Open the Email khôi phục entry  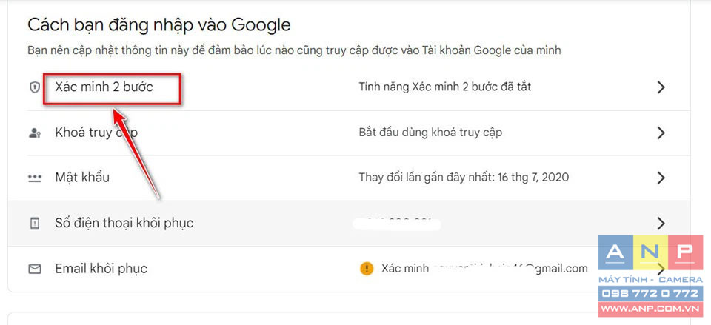tap(101, 268)
